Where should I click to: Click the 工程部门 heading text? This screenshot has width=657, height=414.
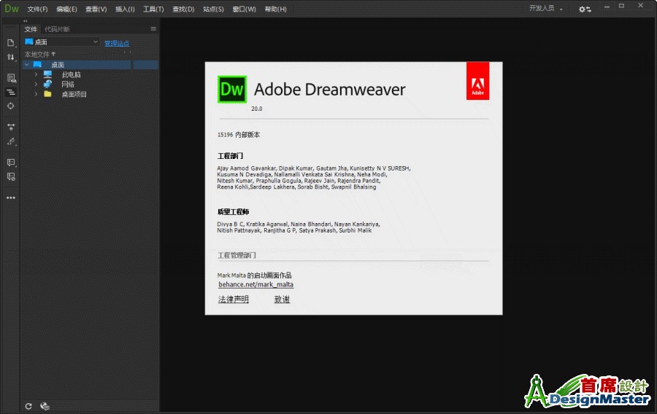pyautogui.click(x=230, y=156)
